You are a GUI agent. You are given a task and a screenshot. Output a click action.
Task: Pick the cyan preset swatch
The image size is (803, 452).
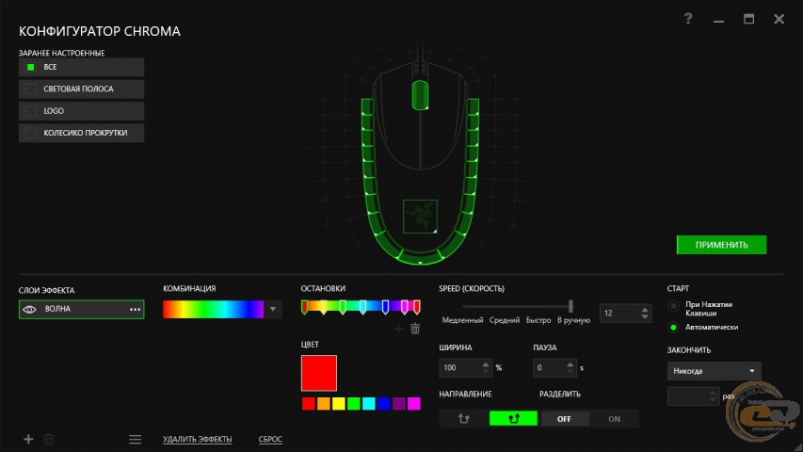369,404
